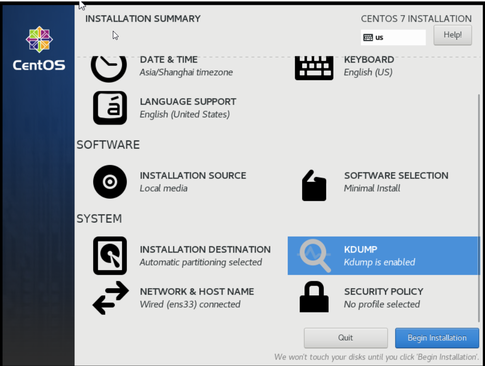Select INSTALLATION DESTINATION heading
The height and width of the screenshot is (366, 485).
(x=205, y=250)
